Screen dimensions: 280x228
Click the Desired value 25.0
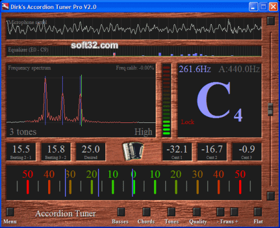(x=91, y=149)
